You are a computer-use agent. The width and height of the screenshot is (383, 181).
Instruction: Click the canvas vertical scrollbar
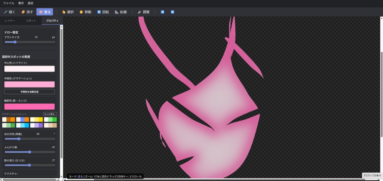coord(382,94)
